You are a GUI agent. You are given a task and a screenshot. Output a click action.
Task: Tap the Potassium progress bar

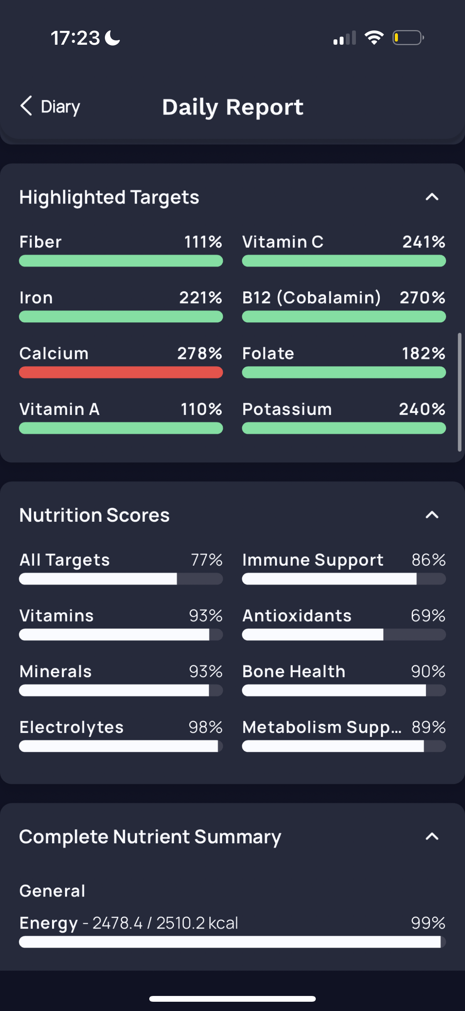(x=344, y=428)
